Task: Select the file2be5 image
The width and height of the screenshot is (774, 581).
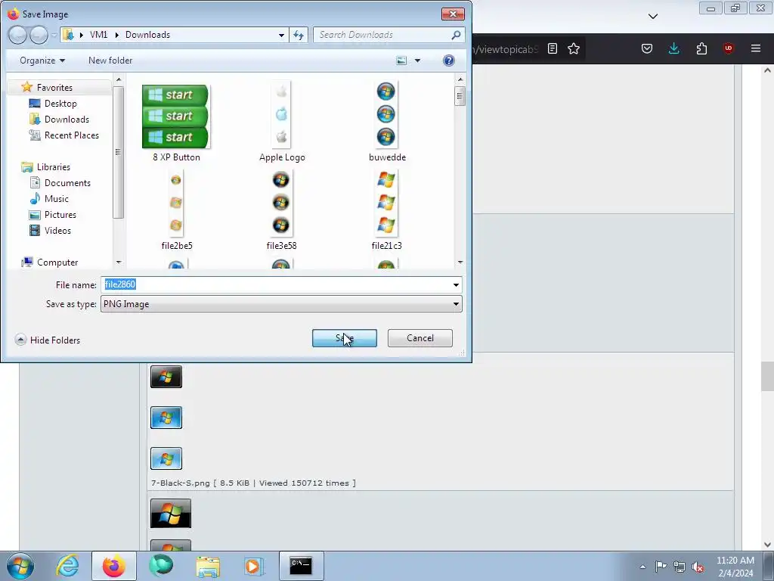Action: click(x=176, y=210)
